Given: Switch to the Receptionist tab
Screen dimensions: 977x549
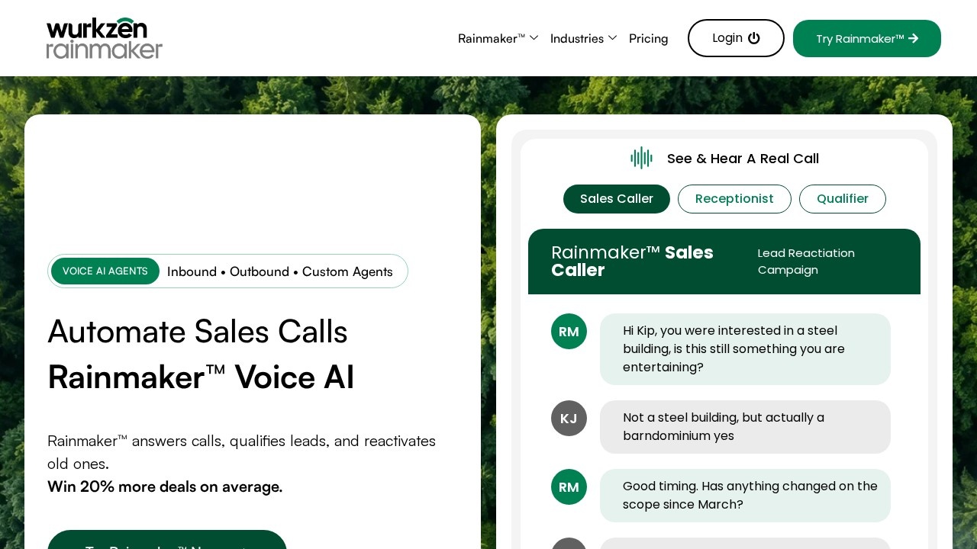Looking at the screenshot, I should coord(734,199).
